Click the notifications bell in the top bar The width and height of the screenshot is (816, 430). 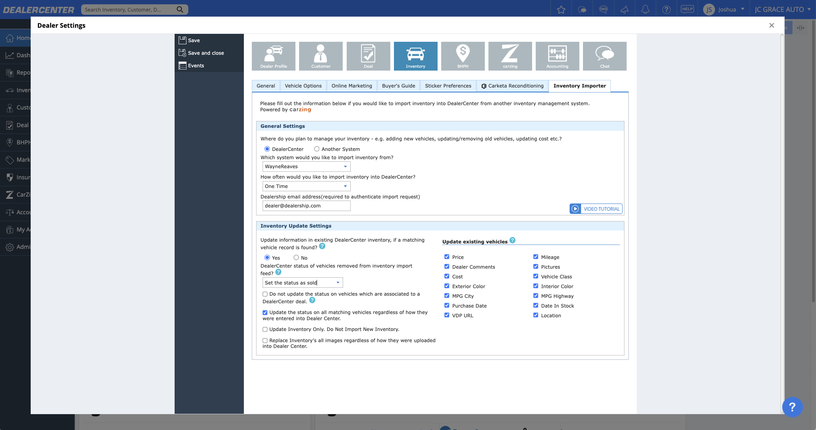(x=645, y=9)
